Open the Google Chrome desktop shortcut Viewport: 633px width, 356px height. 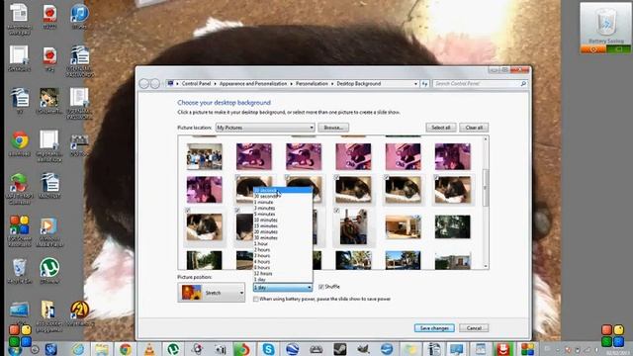[20, 144]
